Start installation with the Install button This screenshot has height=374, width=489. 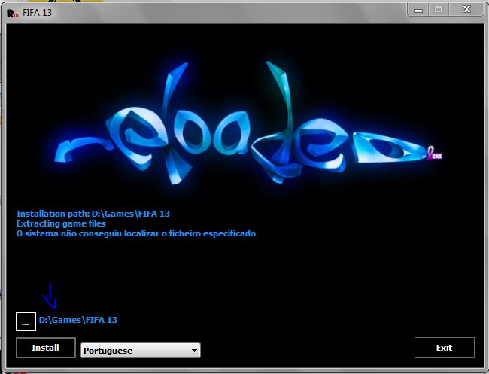(46, 348)
